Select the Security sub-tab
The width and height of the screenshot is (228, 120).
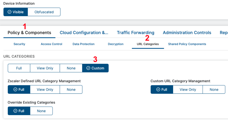pos(19,44)
